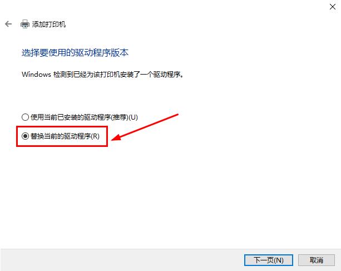
Task: Click the printer icon beside 添加打印机
Action: (25, 24)
